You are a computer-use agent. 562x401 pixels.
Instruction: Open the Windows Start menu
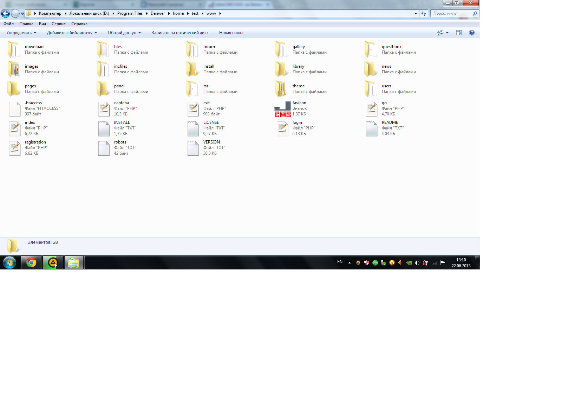point(9,262)
